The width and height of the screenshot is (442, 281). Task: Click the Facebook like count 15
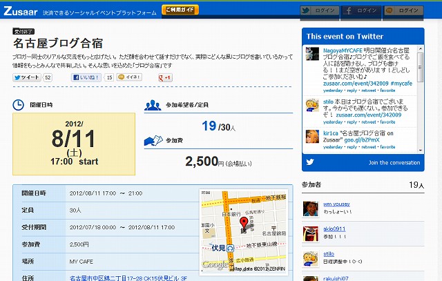coord(109,77)
